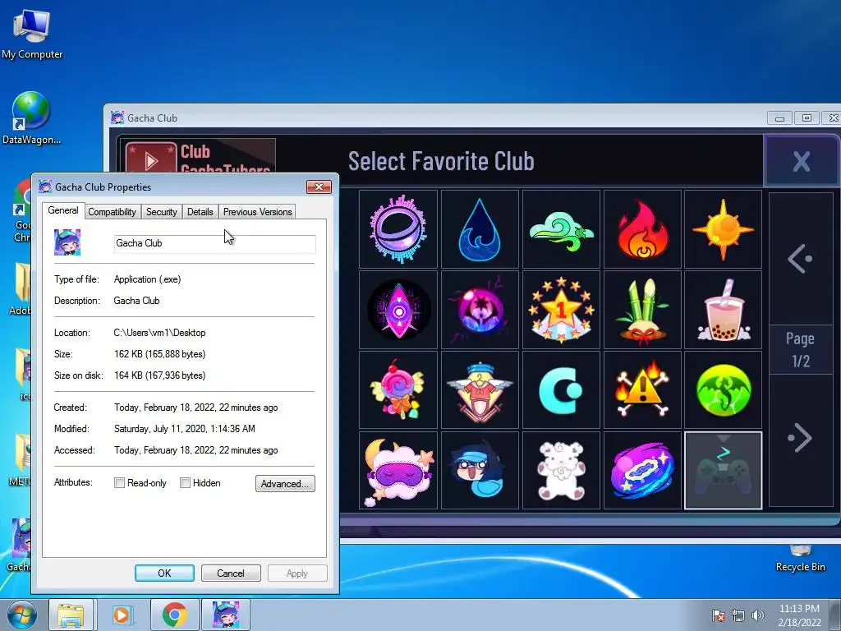The height and width of the screenshot is (631, 841).
Task: Choose the blue-haired character face club
Action: (480, 471)
